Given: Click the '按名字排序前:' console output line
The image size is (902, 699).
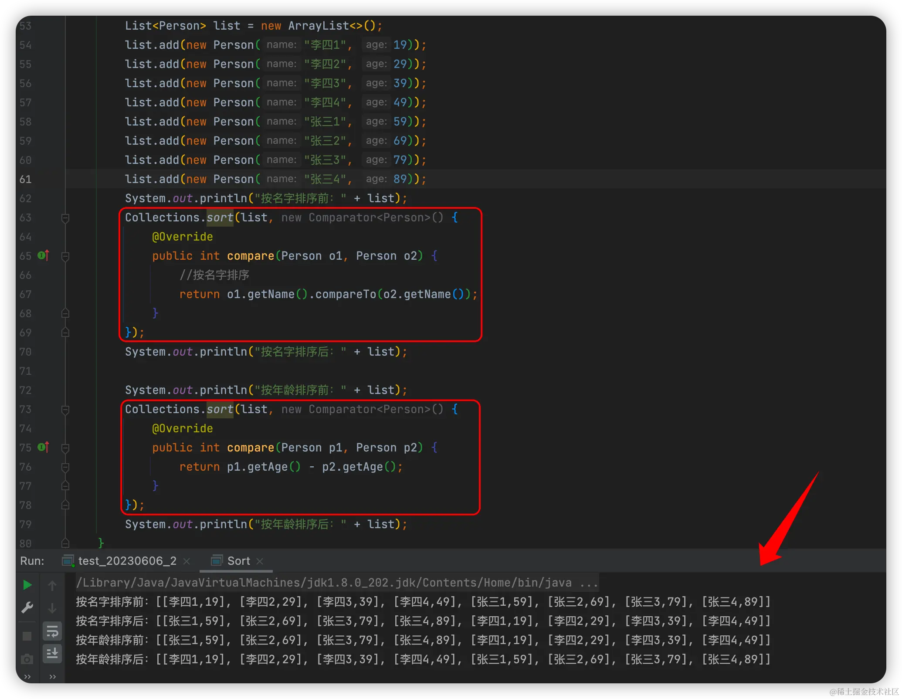Looking at the screenshot, I should (423, 602).
